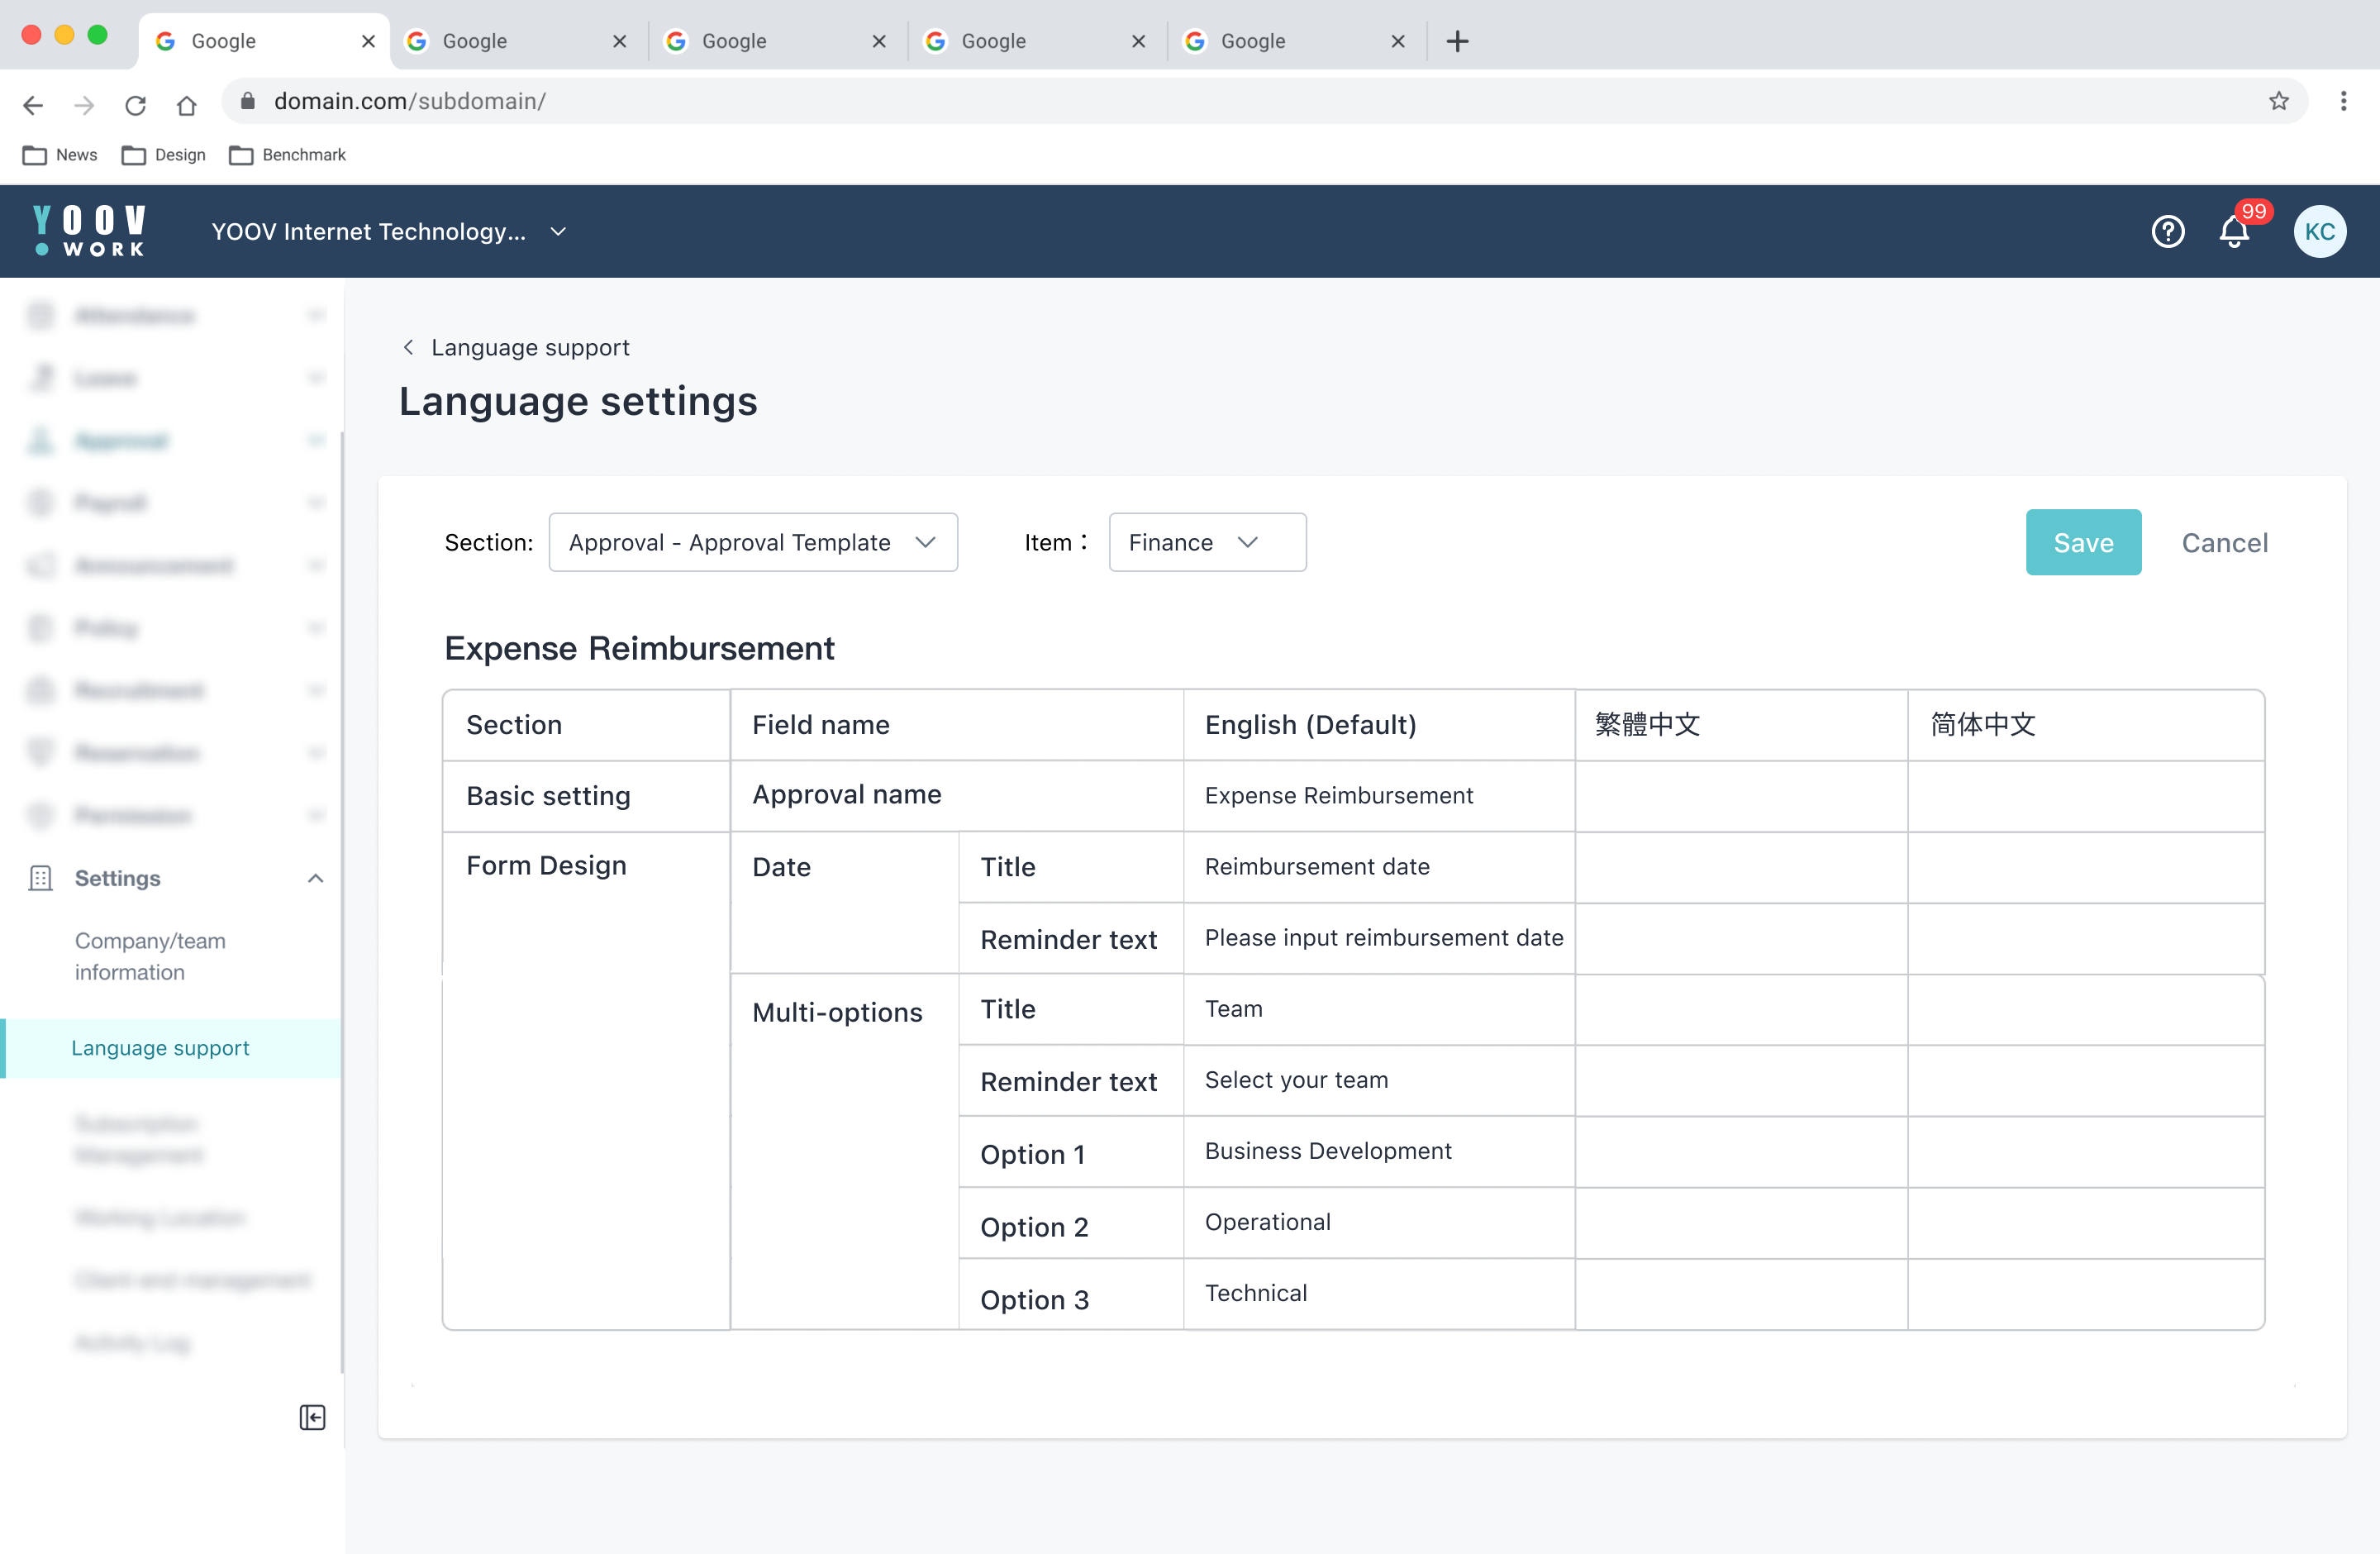The height and width of the screenshot is (1554, 2380).
Task: Edit 繁體中文 cell for Team row
Action: [x=1741, y=1010]
